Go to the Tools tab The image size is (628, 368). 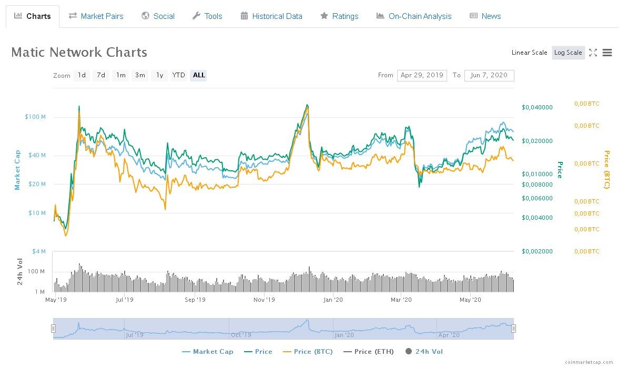tap(207, 16)
